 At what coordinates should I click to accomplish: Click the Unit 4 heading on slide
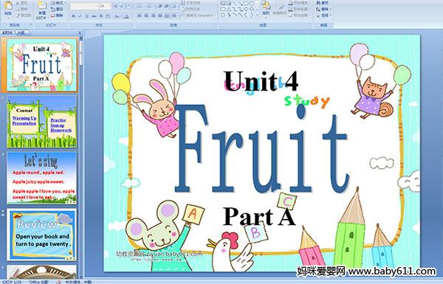pyautogui.click(x=261, y=80)
